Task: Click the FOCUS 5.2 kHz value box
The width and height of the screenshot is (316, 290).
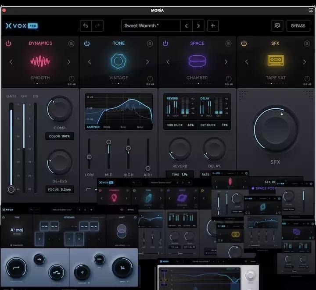Action: coord(59,190)
